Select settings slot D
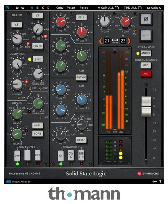Screen dimensions: 168x204 click(48, 8)
